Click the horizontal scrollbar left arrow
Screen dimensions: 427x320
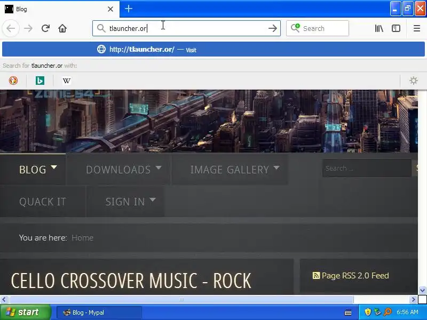coord(4,300)
